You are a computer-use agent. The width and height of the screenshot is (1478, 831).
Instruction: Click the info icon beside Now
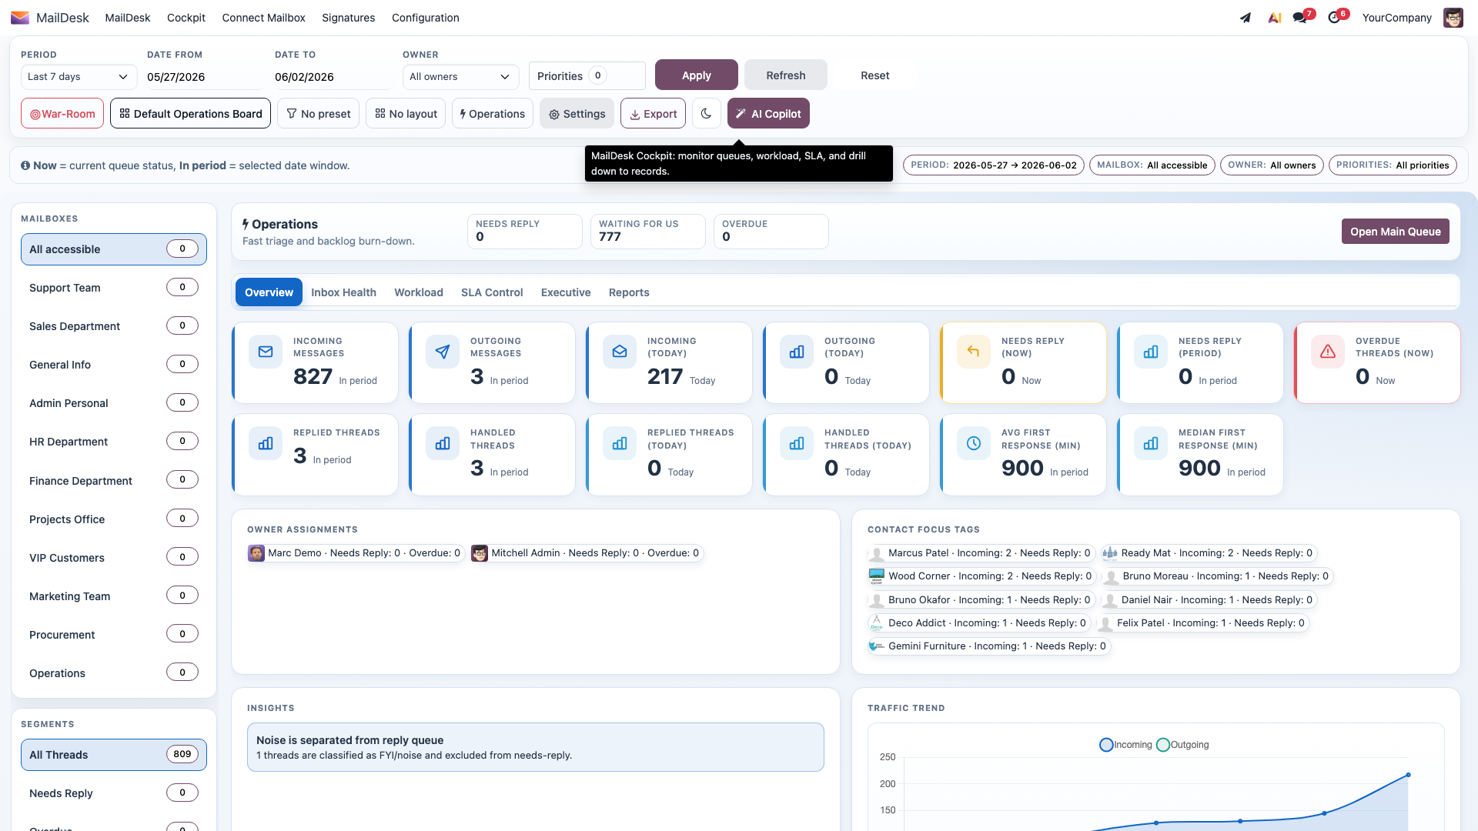coord(25,165)
